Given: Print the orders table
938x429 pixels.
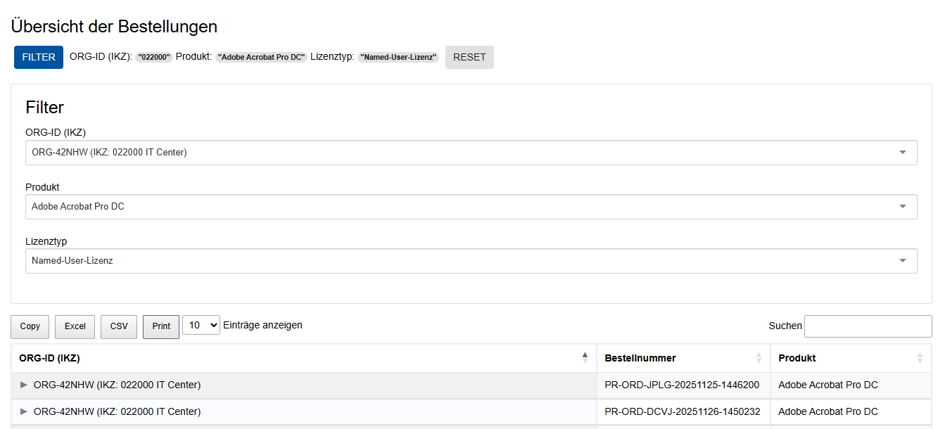Looking at the screenshot, I should 161,326.
